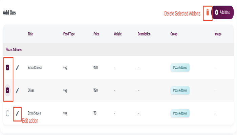Collapse the Pizza Addons group header row
The height and width of the screenshot is (135, 237).
tap(14, 50)
